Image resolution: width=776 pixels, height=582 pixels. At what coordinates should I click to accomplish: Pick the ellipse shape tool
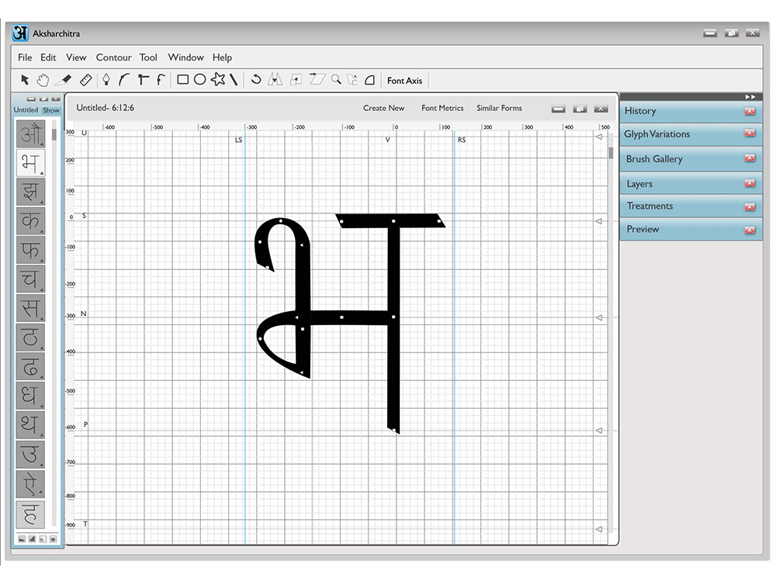[x=199, y=80]
